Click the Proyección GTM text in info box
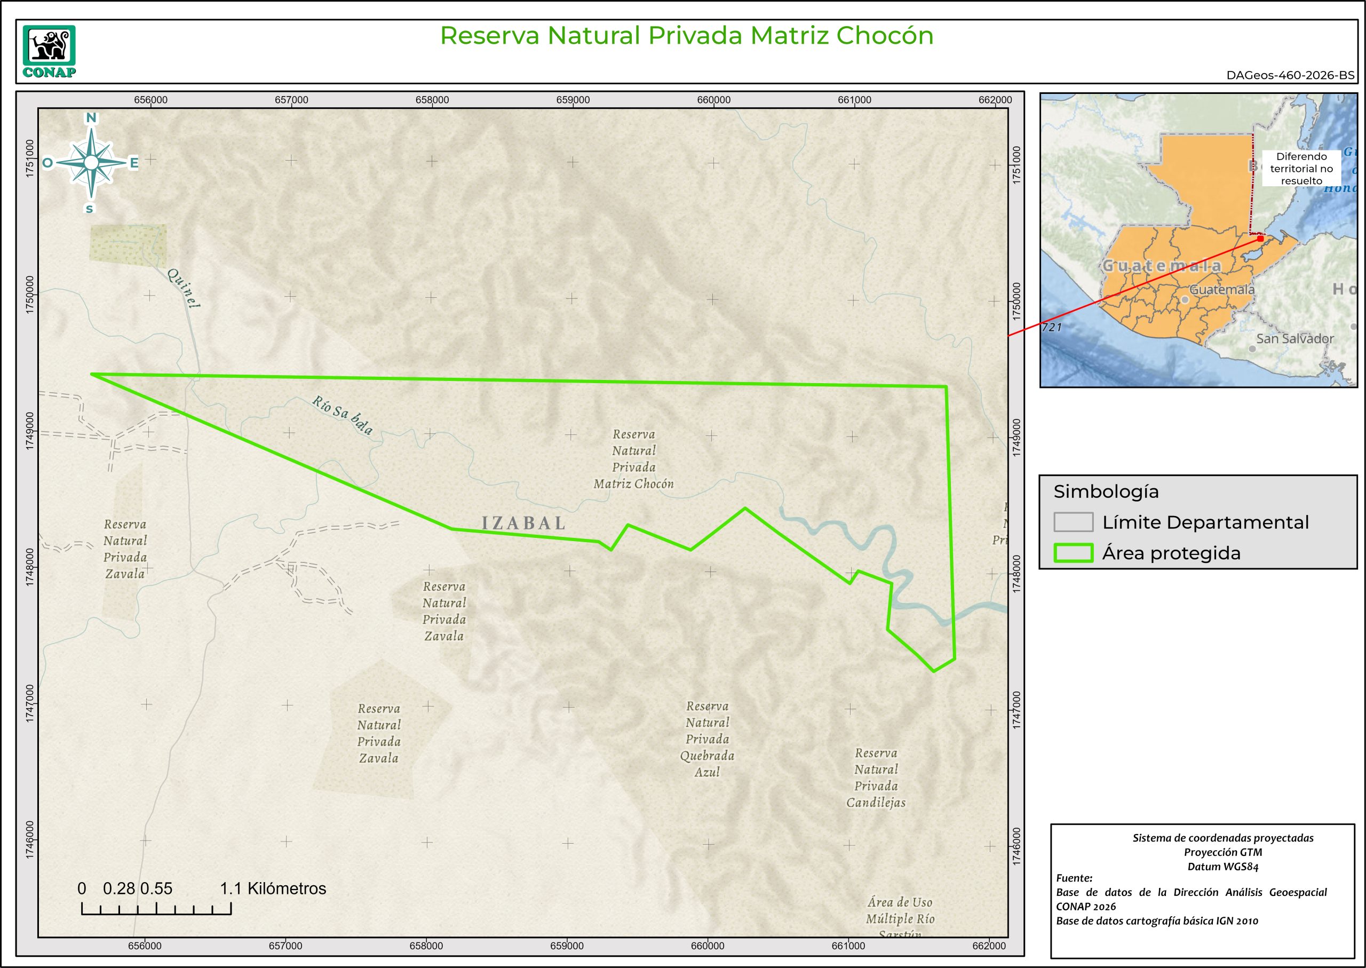1366x968 pixels. click(x=1222, y=852)
